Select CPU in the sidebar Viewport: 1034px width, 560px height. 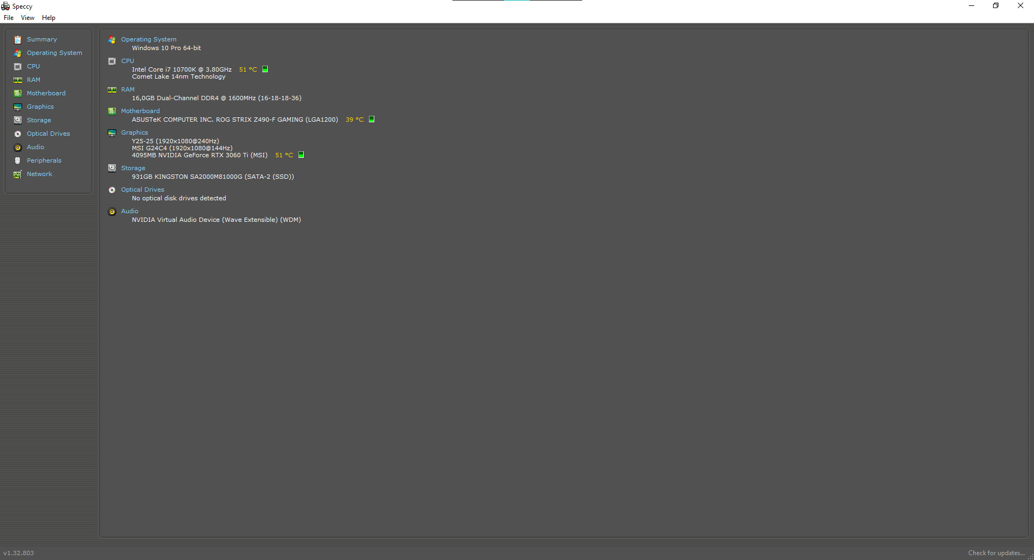(33, 66)
